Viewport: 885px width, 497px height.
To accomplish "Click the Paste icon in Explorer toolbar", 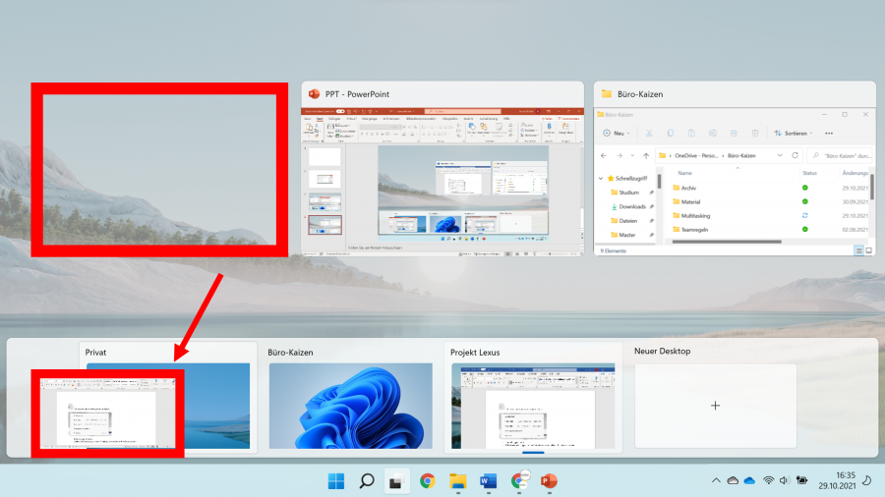I will coord(691,134).
